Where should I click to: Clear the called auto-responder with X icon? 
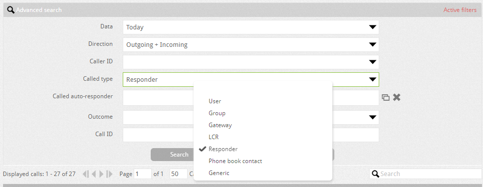click(x=397, y=98)
